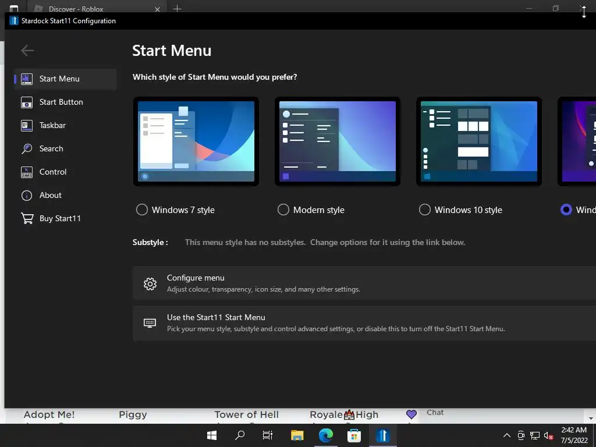Click the About info sidebar icon
The height and width of the screenshot is (447, 596).
pyautogui.click(x=27, y=195)
